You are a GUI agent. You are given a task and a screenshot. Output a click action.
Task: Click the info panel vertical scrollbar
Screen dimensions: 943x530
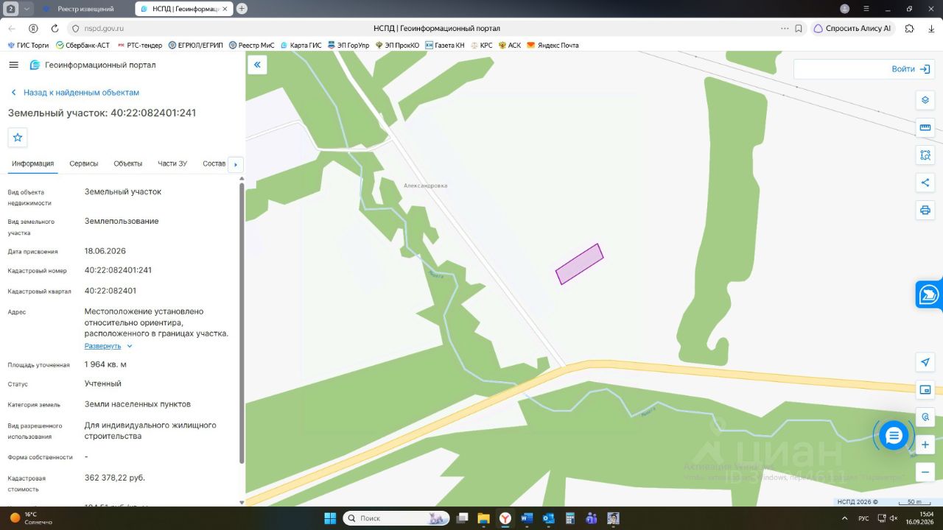(242, 324)
